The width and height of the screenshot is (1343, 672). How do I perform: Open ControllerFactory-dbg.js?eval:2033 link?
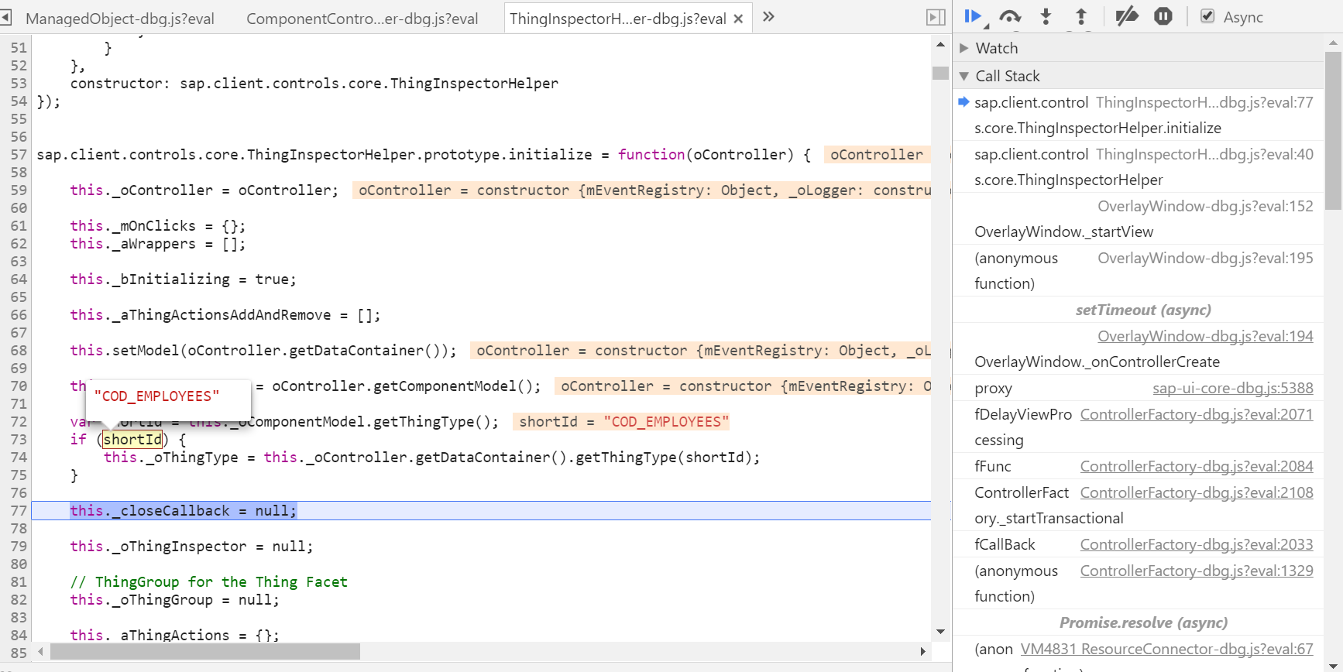pyautogui.click(x=1197, y=544)
